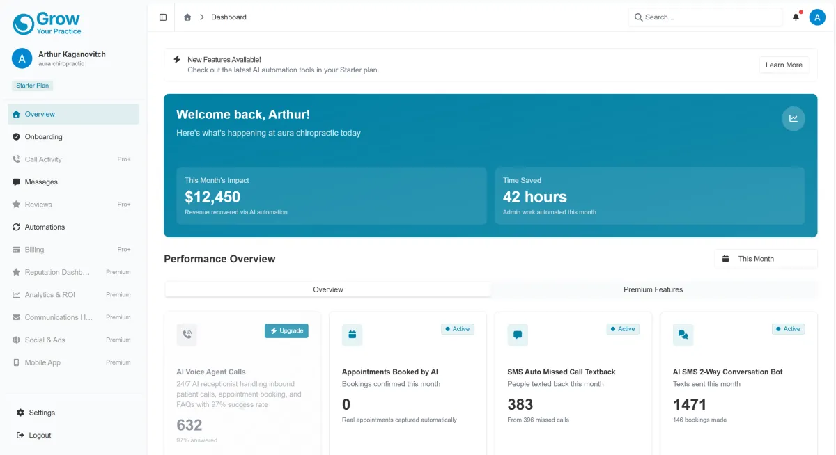Click the SMS Missed Call Textback icon
Viewport: 836px width, 455px height.
pyautogui.click(x=518, y=335)
